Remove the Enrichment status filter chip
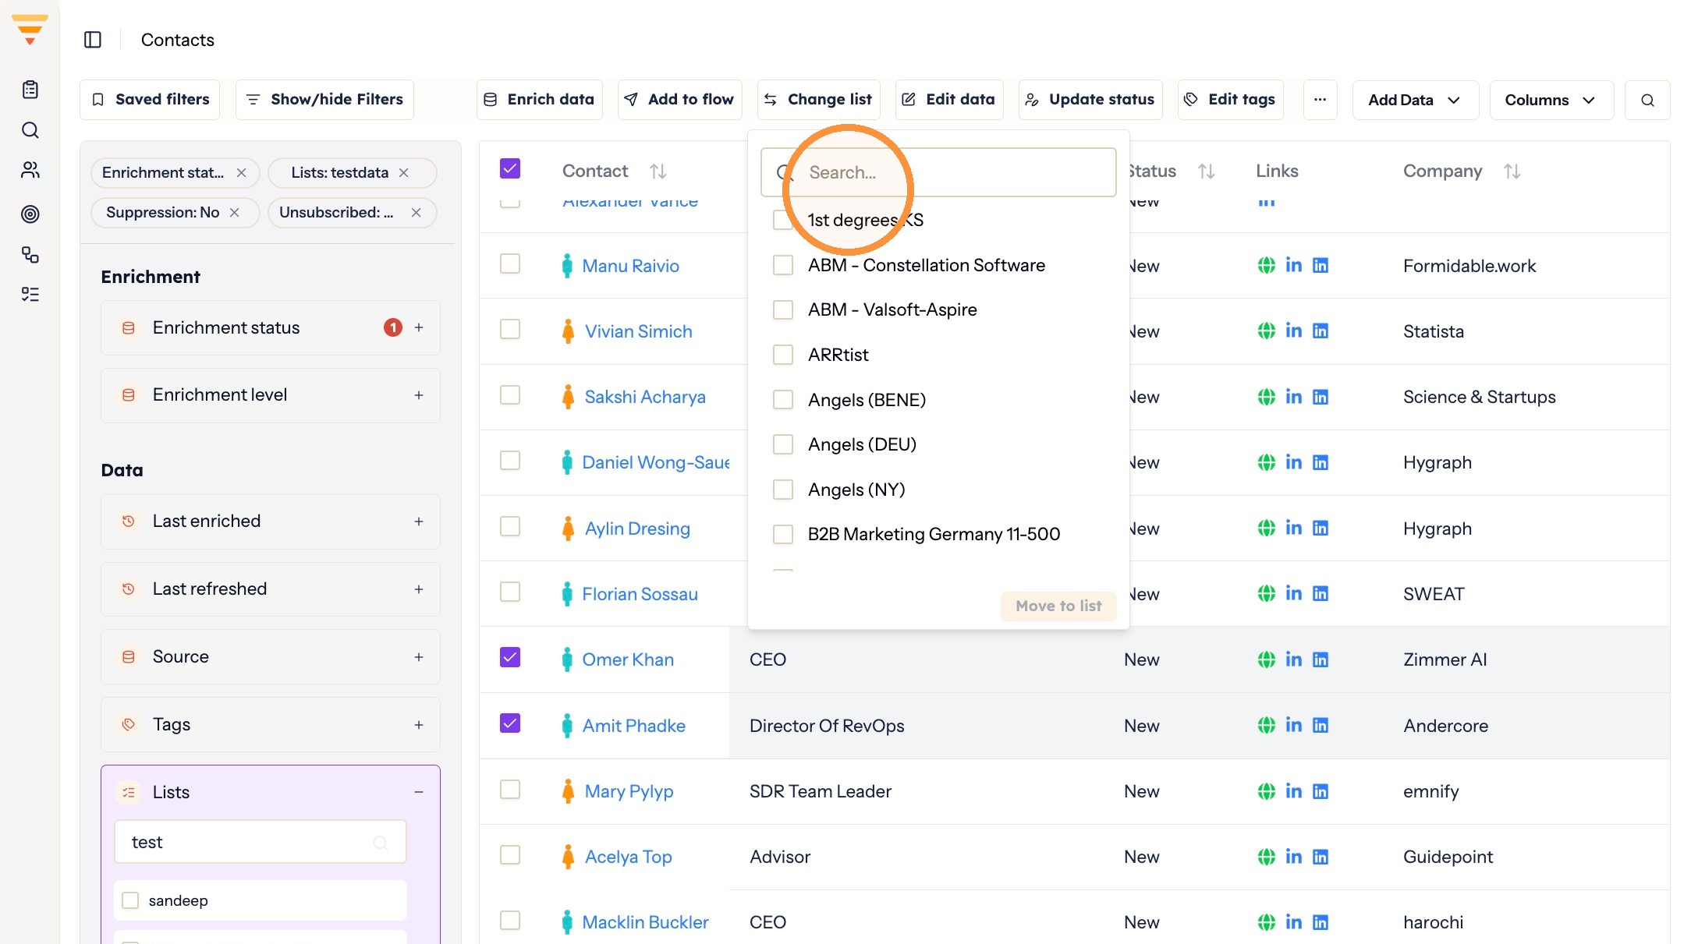 coord(242,173)
